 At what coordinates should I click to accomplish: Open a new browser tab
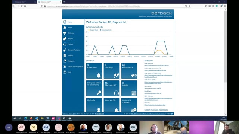tap(64, 2)
